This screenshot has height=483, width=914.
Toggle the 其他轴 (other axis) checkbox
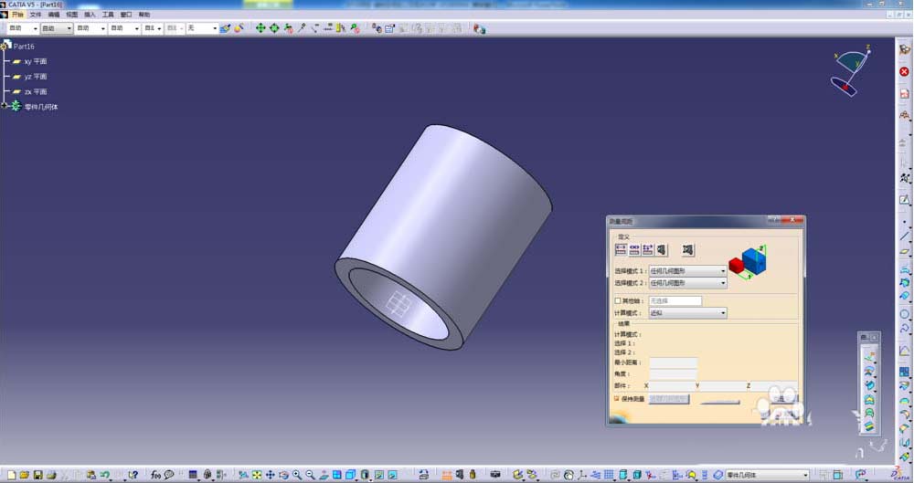(618, 300)
